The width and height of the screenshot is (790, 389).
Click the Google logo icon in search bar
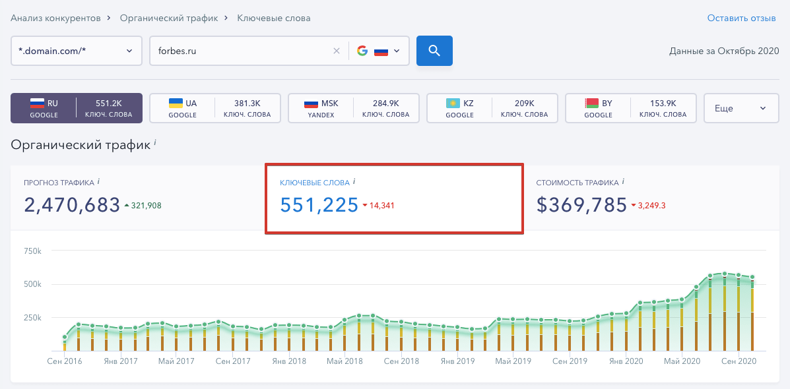point(362,51)
